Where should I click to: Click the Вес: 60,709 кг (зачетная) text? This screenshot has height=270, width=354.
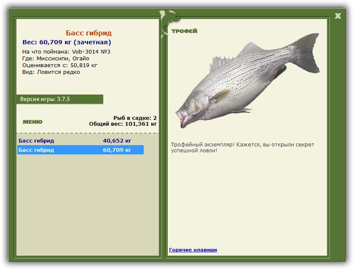[67, 42]
